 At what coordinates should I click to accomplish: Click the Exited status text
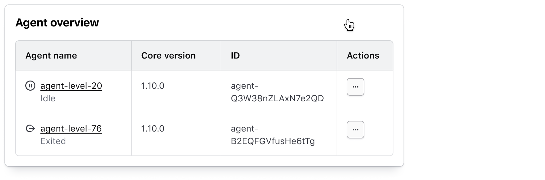53,141
